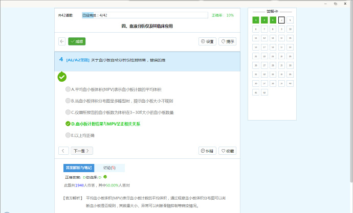Screen dimensions: 353x213
Task: Click the back arrow icon beside 成题
Action: tap(62, 41)
